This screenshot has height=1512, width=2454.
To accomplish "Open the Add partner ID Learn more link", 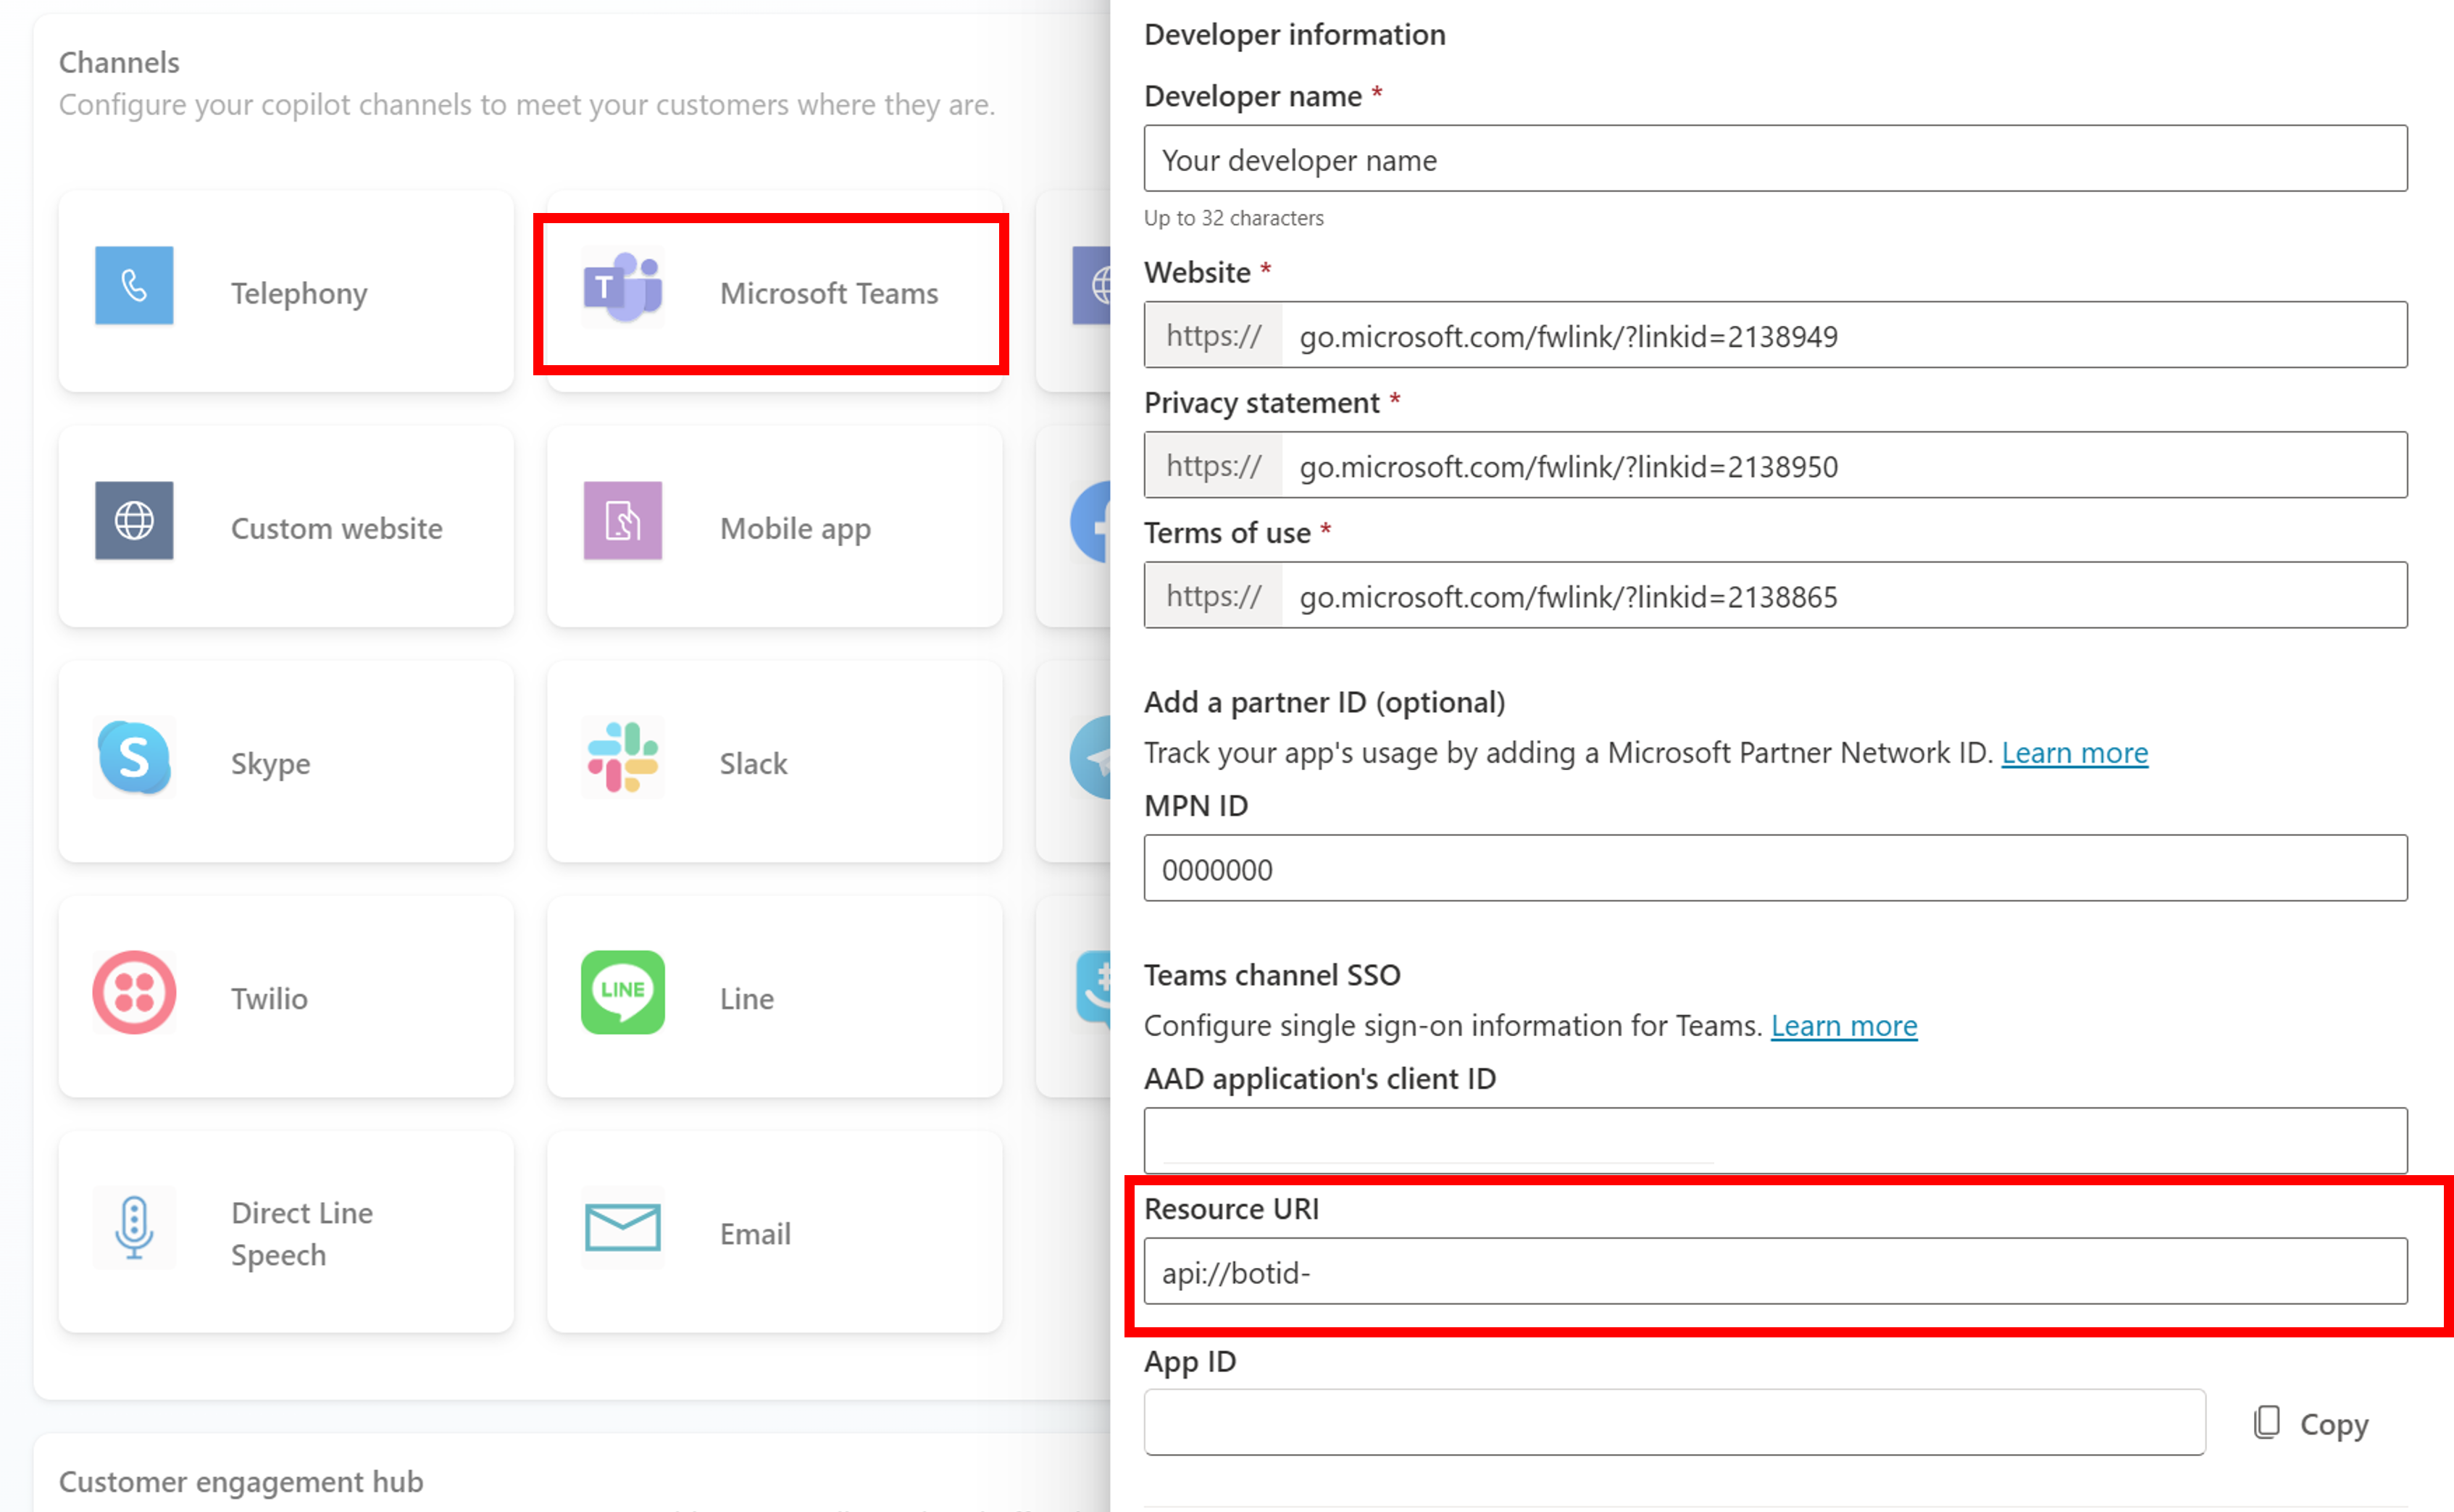I will pyautogui.click(x=2074, y=751).
